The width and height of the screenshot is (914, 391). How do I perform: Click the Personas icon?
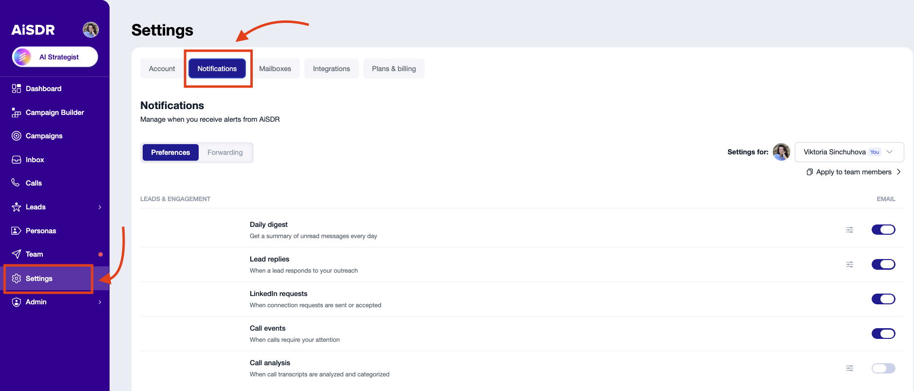pyautogui.click(x=17, y=231)
